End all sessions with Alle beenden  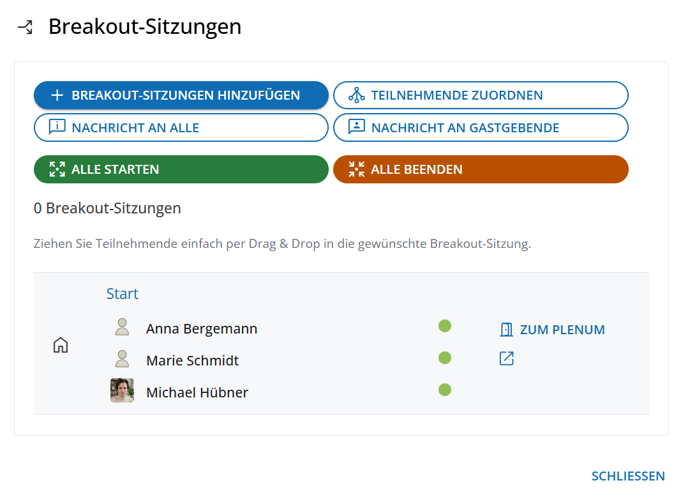(x=481, y=169)
